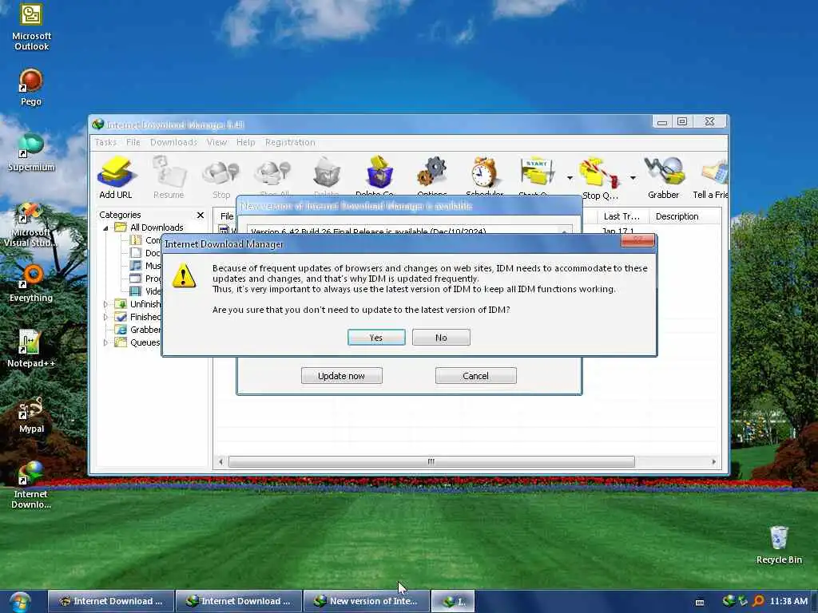
Task: Select the Notepad++ desktop icon
Action: coord(31,348)
